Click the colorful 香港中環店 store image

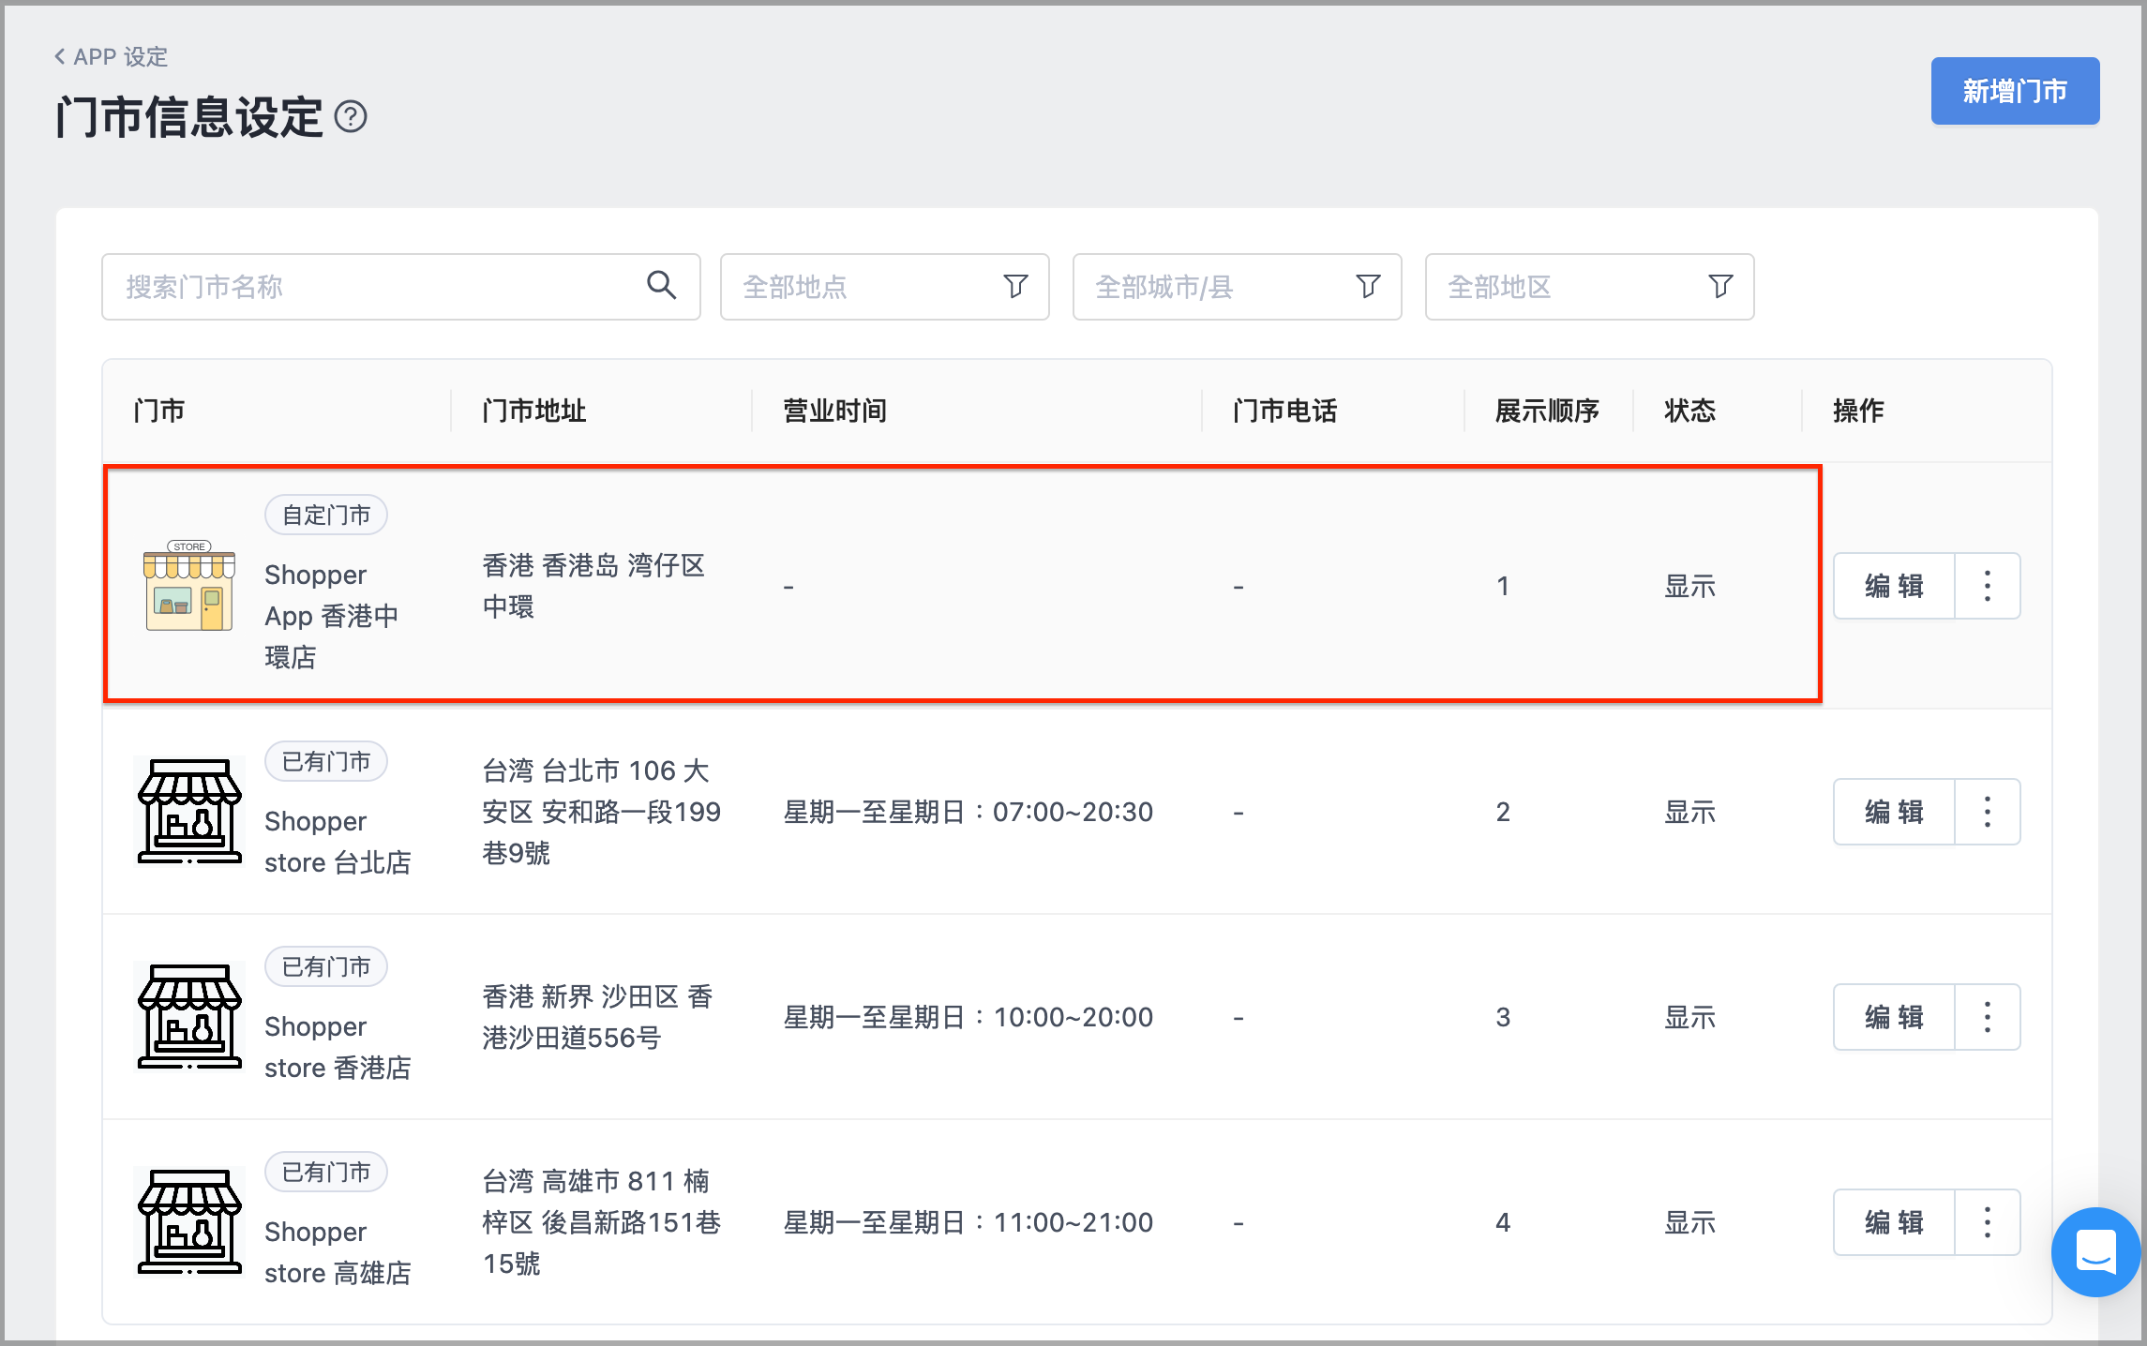click(x=189, y=586)
